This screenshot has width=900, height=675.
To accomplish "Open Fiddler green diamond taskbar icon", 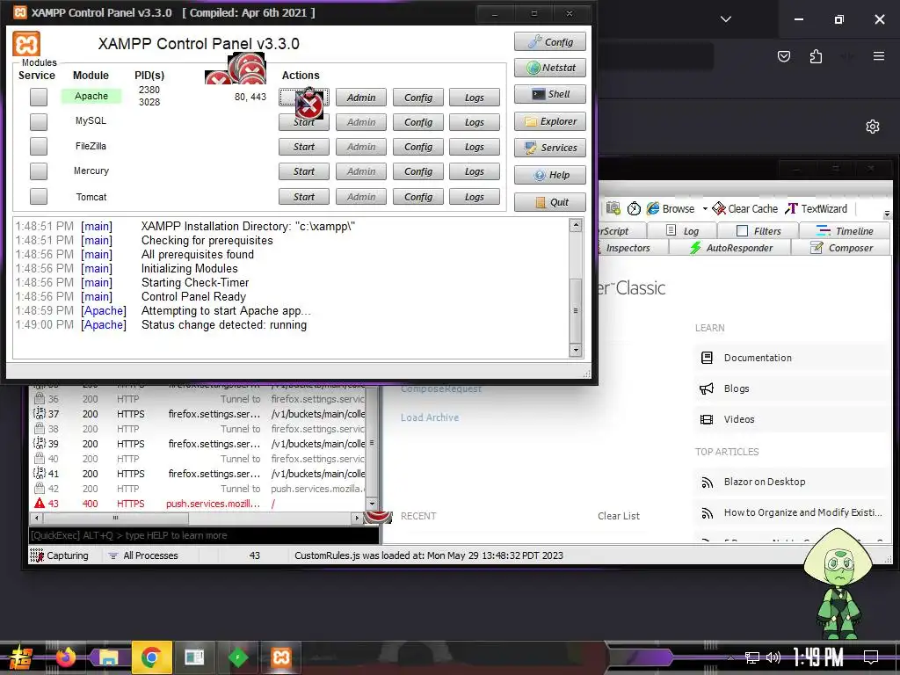I will [x=237, y=657].
